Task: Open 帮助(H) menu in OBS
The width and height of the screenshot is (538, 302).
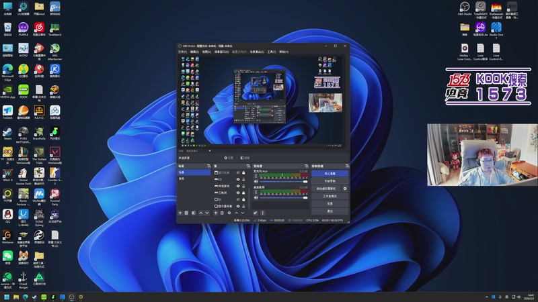Action: (x=284, y=52)
